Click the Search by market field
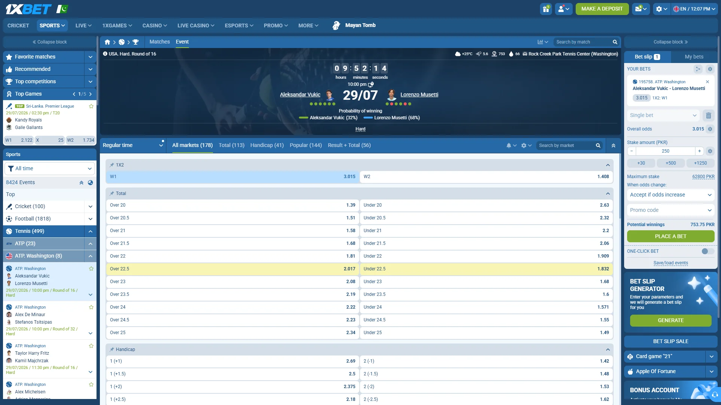Screen dimensions: 721x405 (566, 145)
